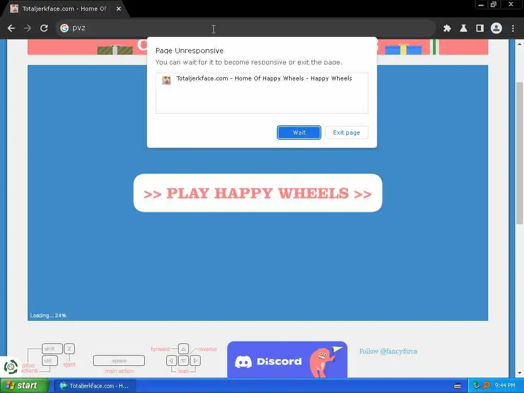Click the magnifier tray icon
The image size is (524, 393).
(x=486, y=385)
